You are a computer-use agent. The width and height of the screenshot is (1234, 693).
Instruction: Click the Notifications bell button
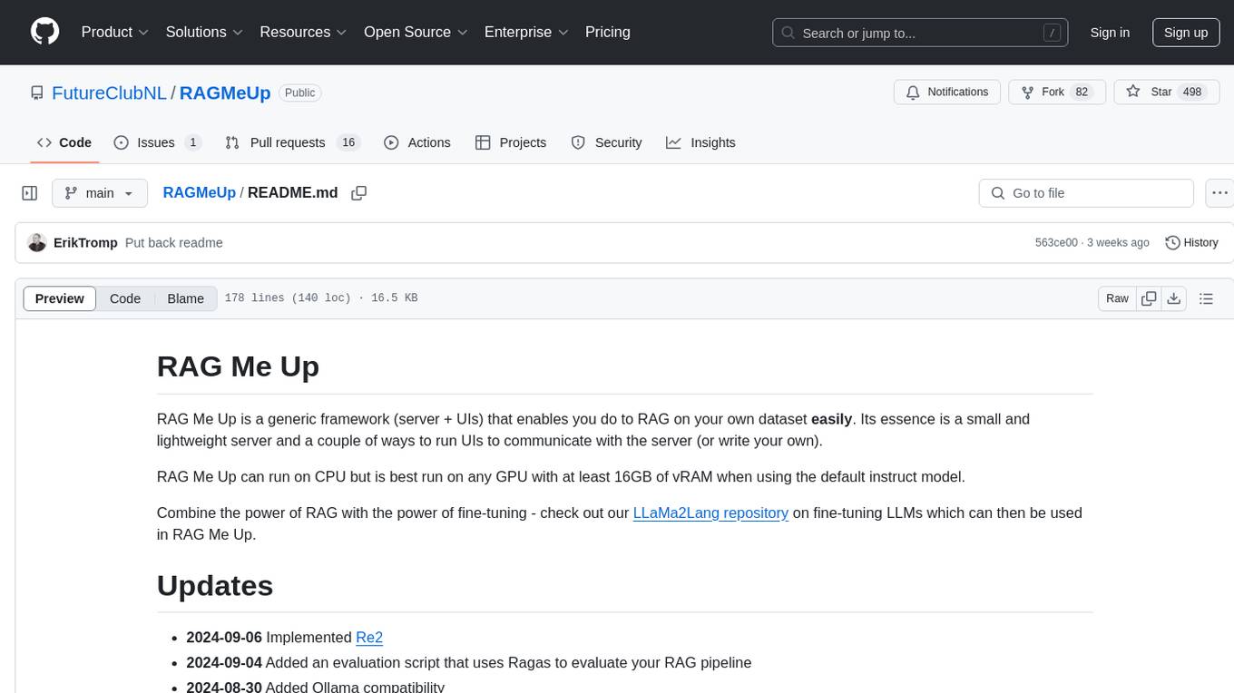click(x=947, y=92)
